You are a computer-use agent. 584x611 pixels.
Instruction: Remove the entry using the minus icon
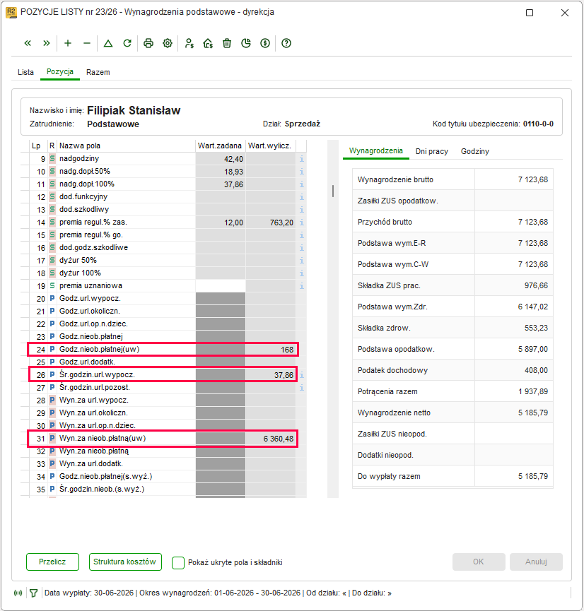(87, 43)
